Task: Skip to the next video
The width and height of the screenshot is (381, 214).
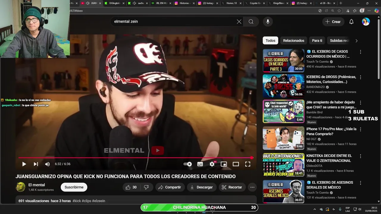Action: click(36, 164)
